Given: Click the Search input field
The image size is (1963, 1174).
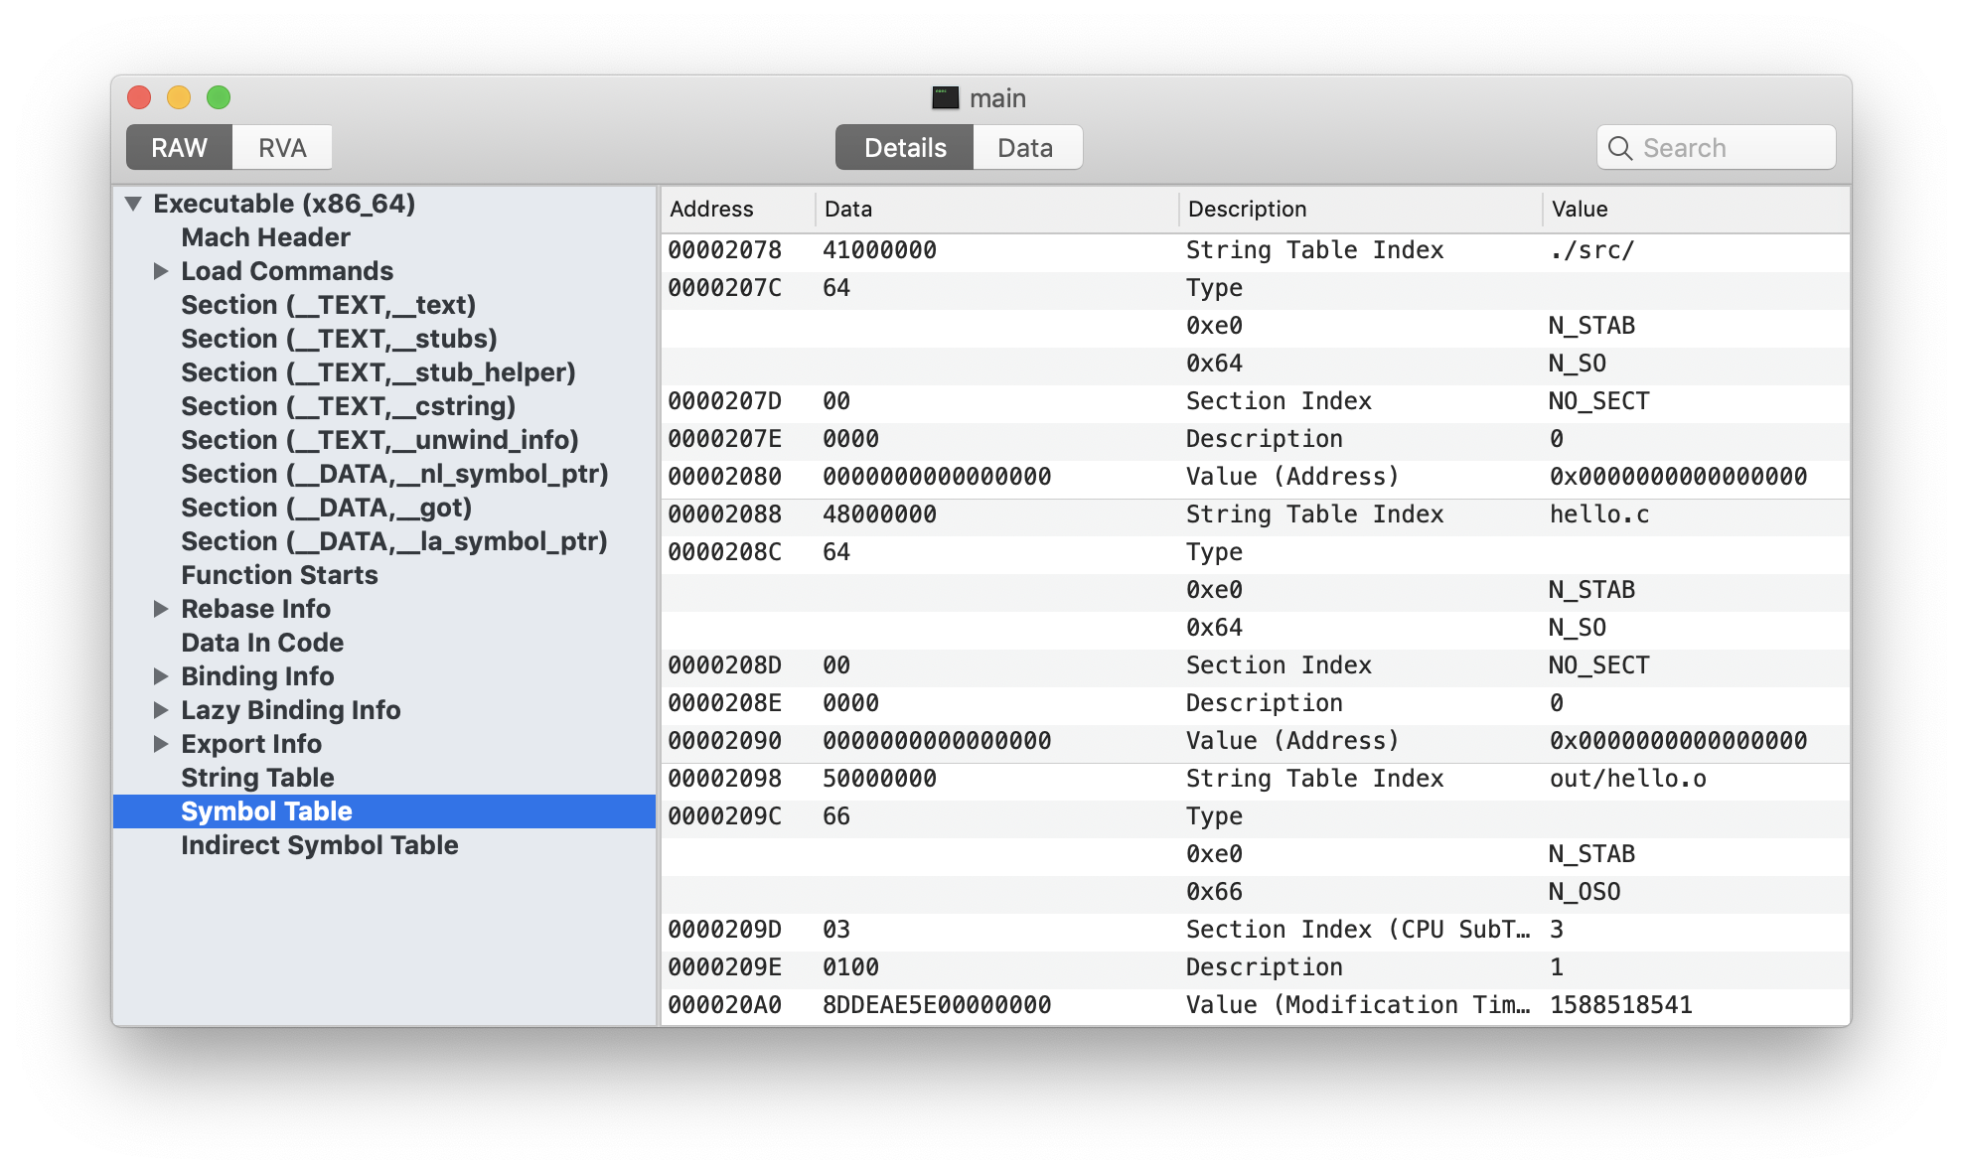Looking at the screenshot, I should pyautogui.click(x=1729, y=148).
